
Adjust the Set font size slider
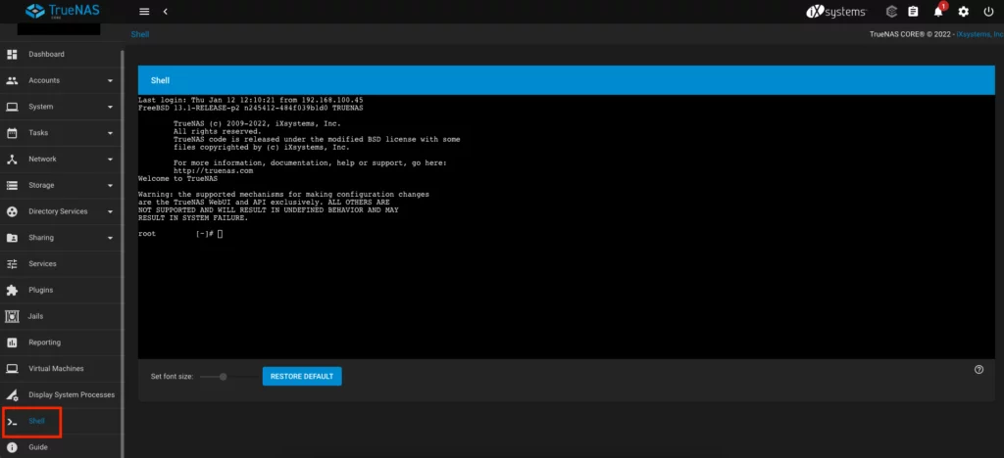(x=229, y=377)
